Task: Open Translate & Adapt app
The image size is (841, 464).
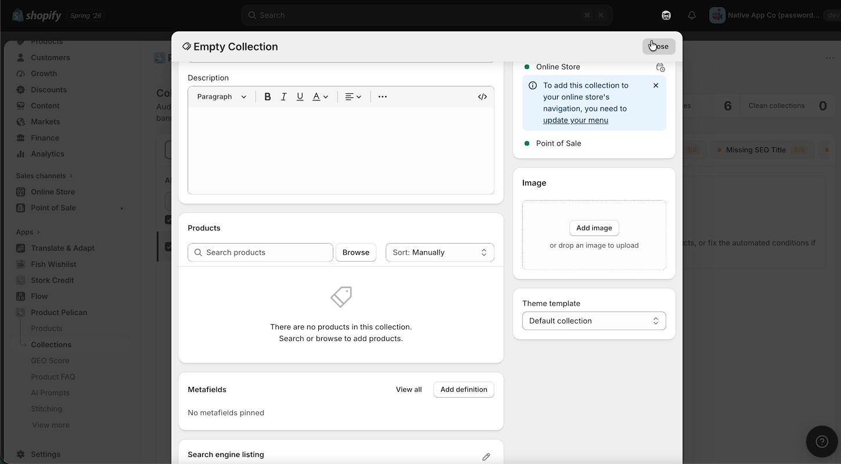Action: click(63, 248)
